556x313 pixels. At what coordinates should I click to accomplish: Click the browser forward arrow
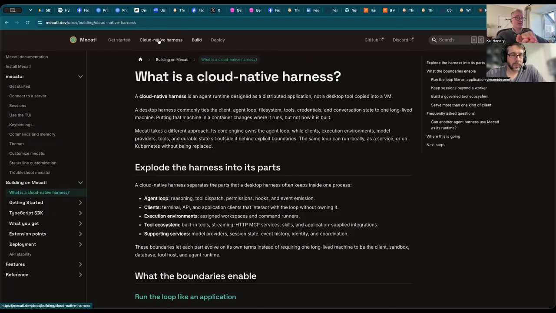[x=17, y=23]
